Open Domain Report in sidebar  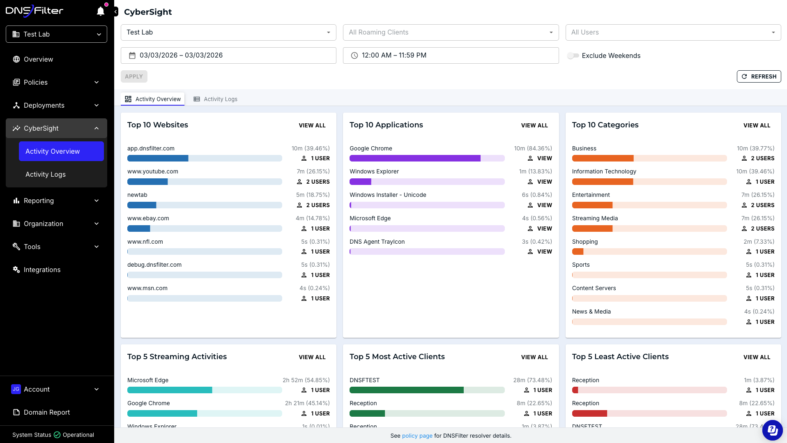click(x=56, y=412)
